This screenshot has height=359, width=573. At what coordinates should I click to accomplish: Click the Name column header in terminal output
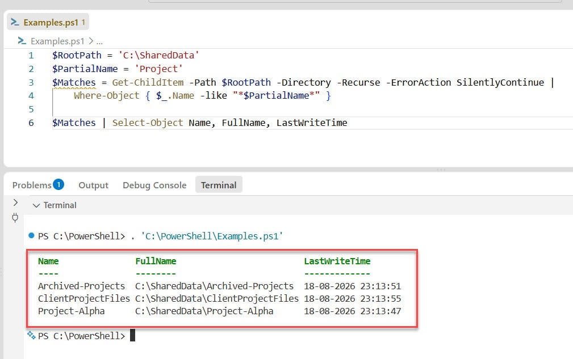(48, 261)
